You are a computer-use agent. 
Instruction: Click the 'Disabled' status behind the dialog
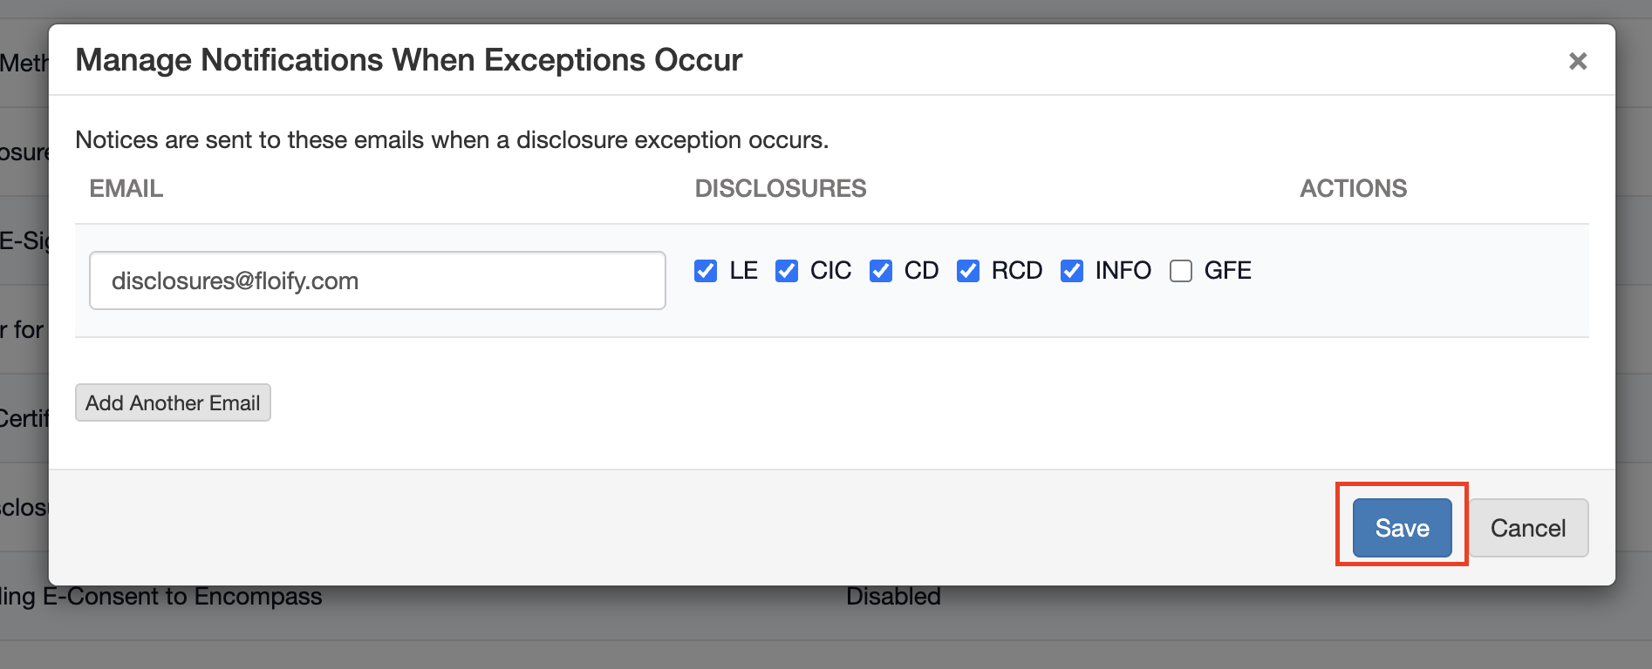coord(893,597)
